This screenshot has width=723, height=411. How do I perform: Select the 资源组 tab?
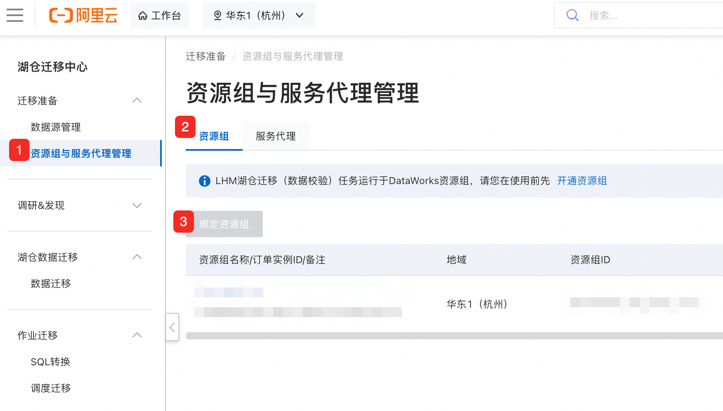tap(214, 136)
